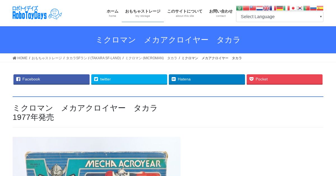Go to ミクロマン (MICROMAN) タカラ breadcrumb

(151, 58)
